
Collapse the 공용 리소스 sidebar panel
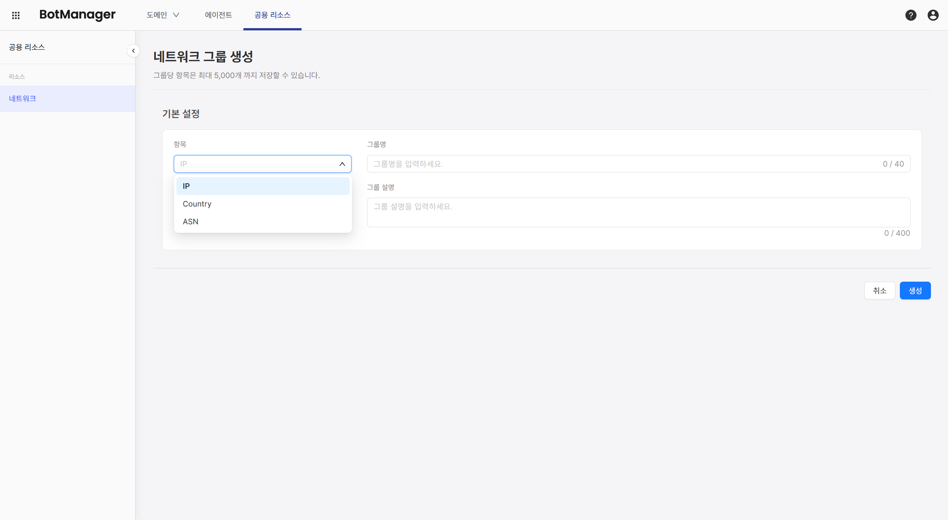point(133,51)
